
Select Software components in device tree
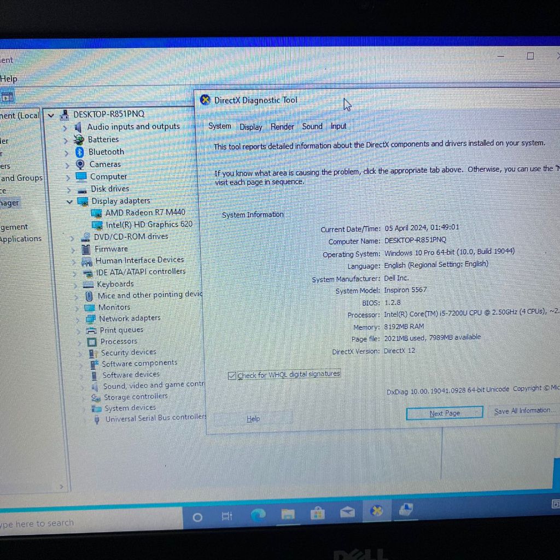pyautogui.click(x=139, y=364)
